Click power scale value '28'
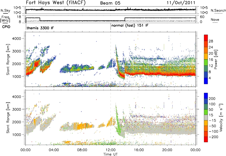Screen dimensions: 226x156 click(x=211, y=41)
